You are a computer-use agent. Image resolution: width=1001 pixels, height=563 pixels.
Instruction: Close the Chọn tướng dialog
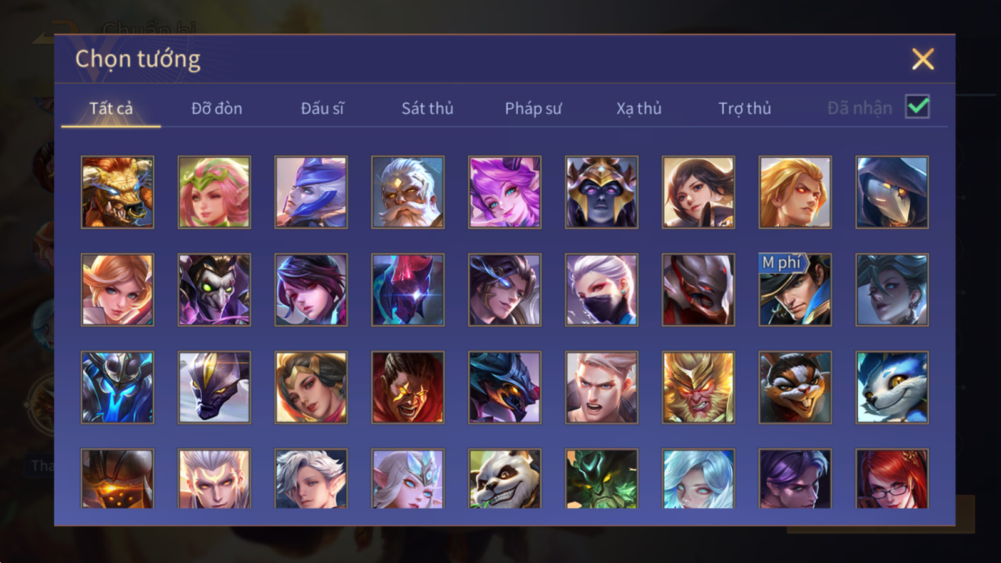[923, 59]
